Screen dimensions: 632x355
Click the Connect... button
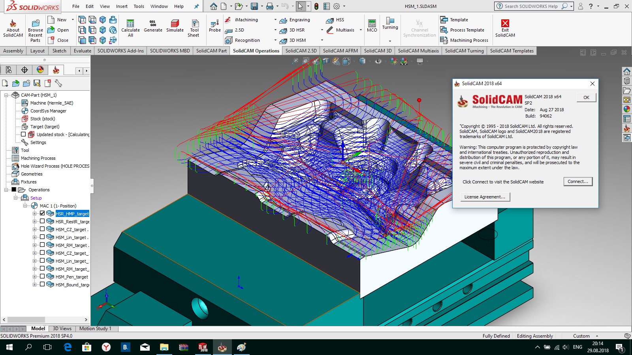(578, 181)
